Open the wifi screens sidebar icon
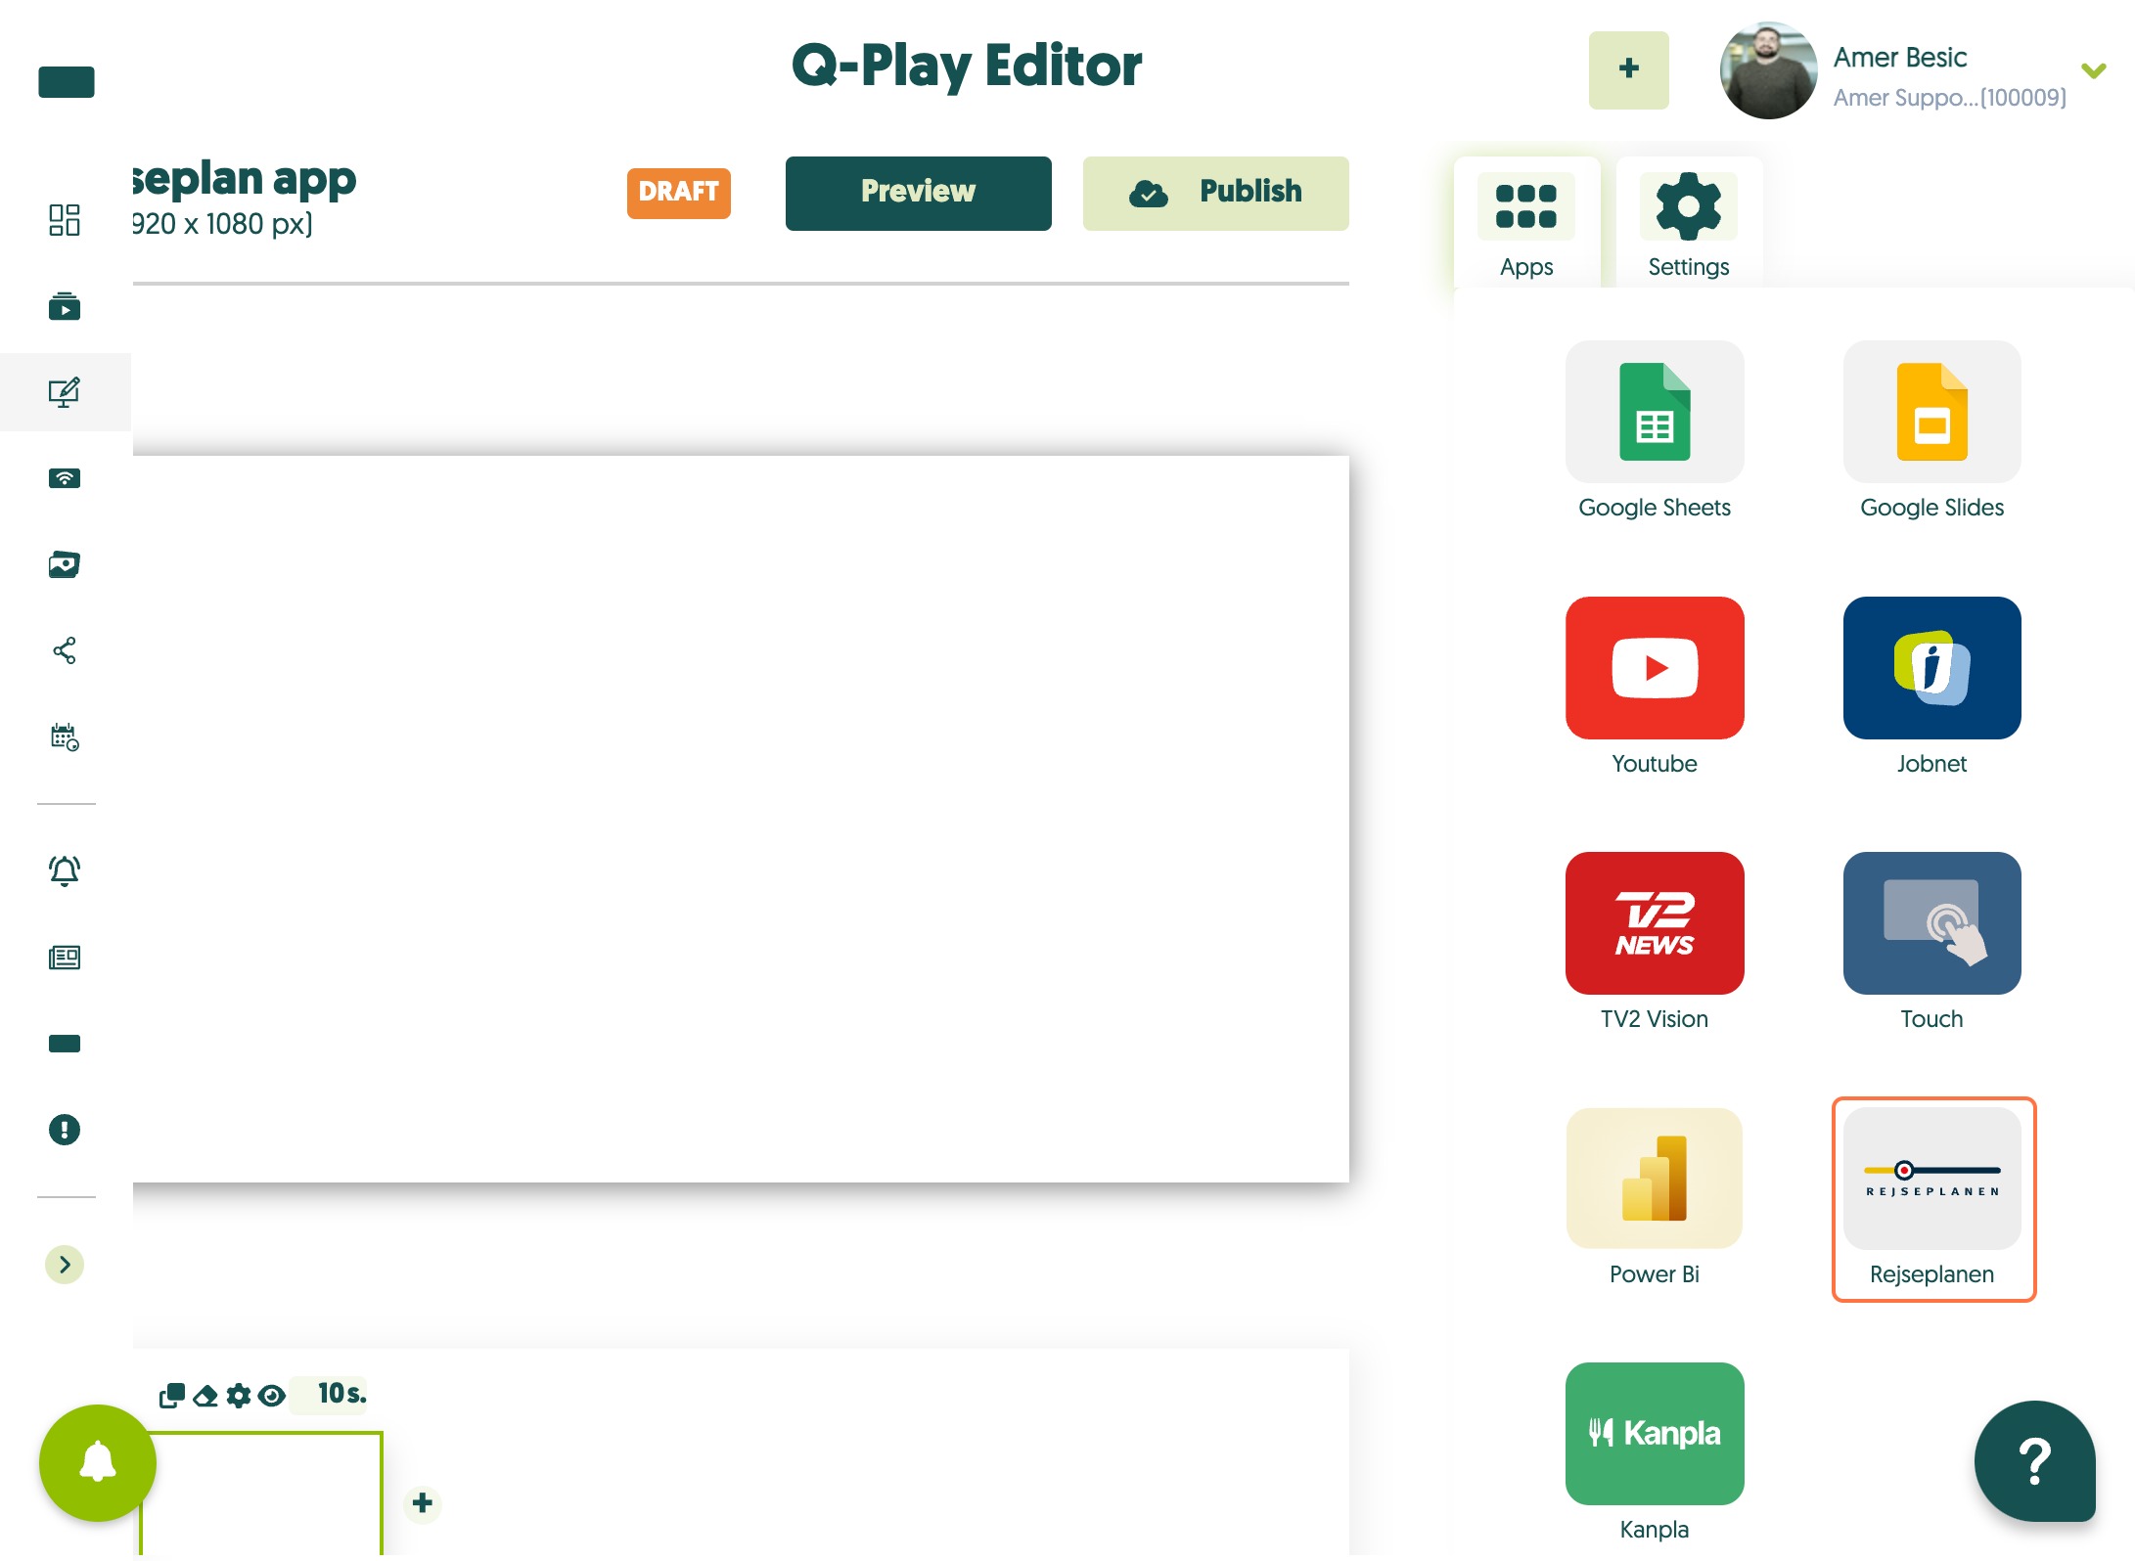2135x1561 pixels. click(65, 478)
